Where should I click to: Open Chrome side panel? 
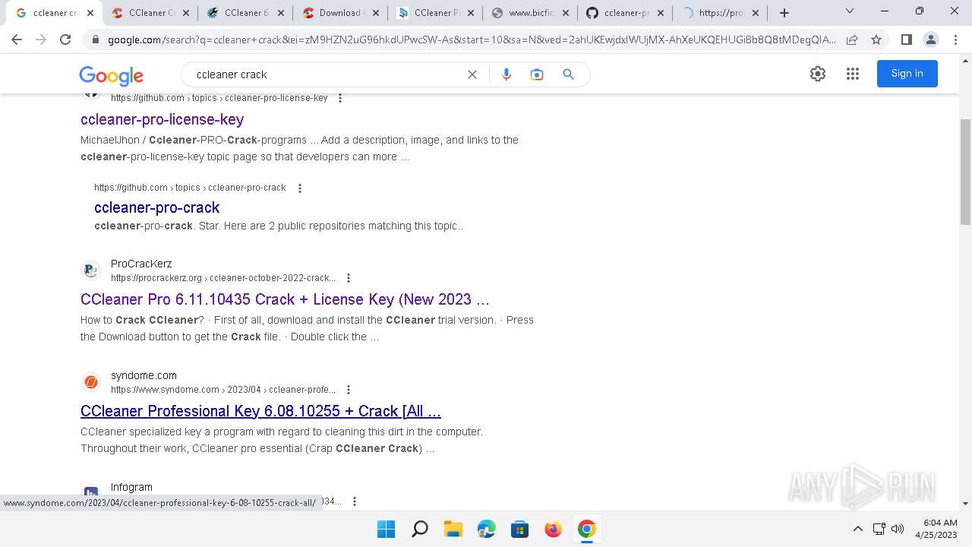pos(906,40)
